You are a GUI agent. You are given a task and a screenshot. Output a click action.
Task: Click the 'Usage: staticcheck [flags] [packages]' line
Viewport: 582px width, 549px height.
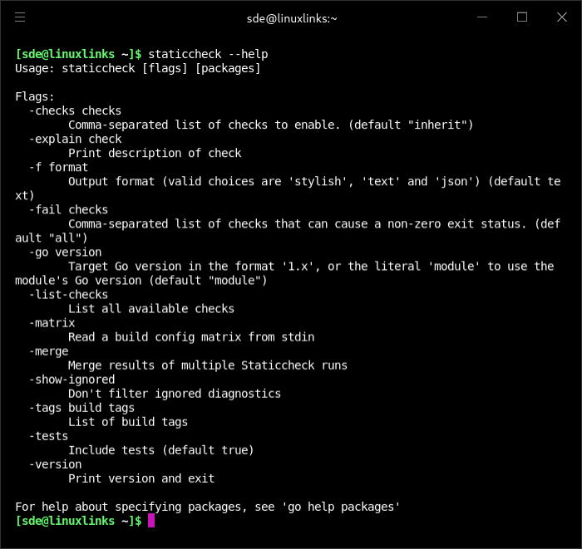point(138,69)
